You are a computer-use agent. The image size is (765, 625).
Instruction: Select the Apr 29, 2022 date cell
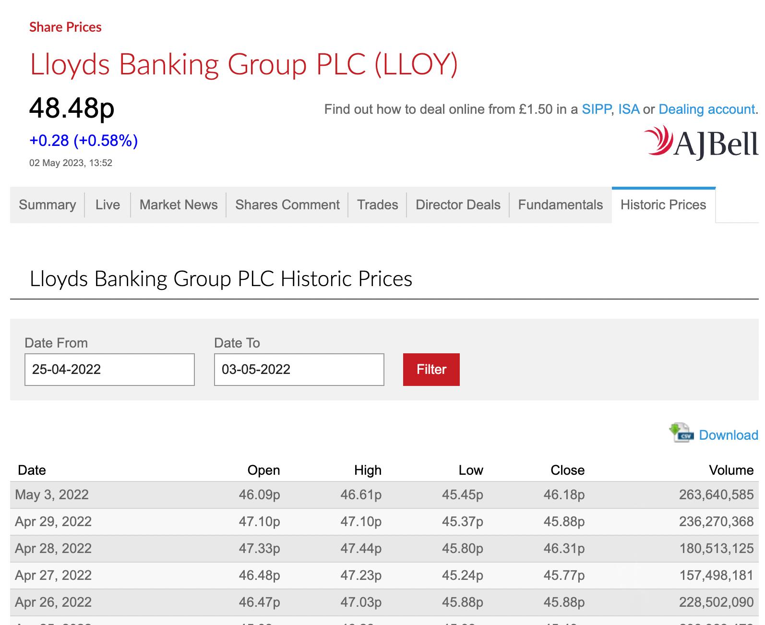click(53, 522)
